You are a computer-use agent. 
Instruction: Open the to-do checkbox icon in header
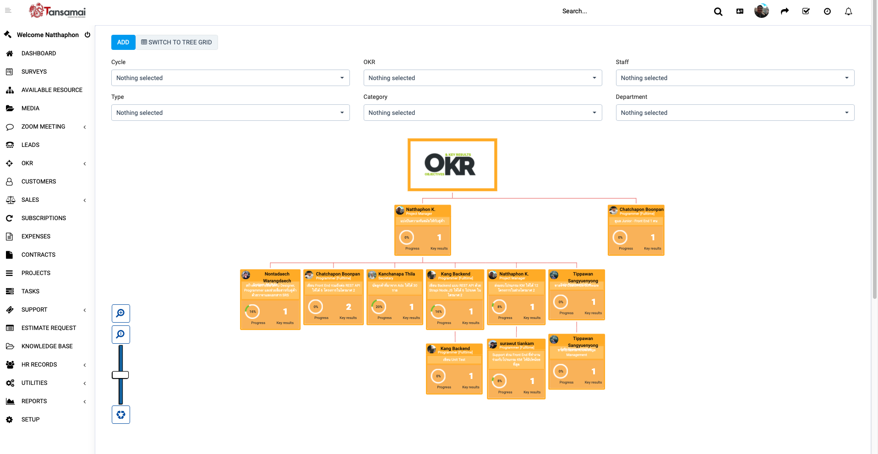pos(806,11)
